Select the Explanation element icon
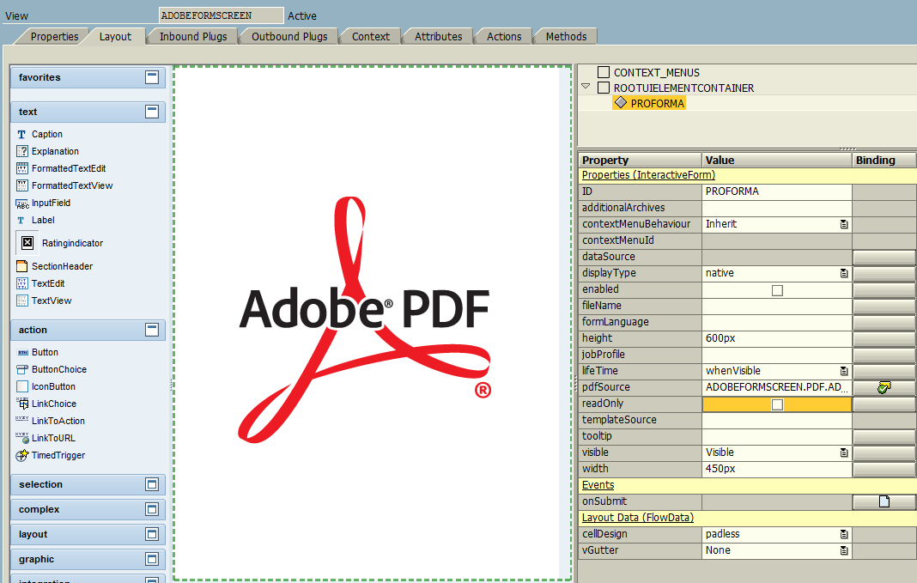The height and width of the screenshot is (583, 917). click(23, 151)
